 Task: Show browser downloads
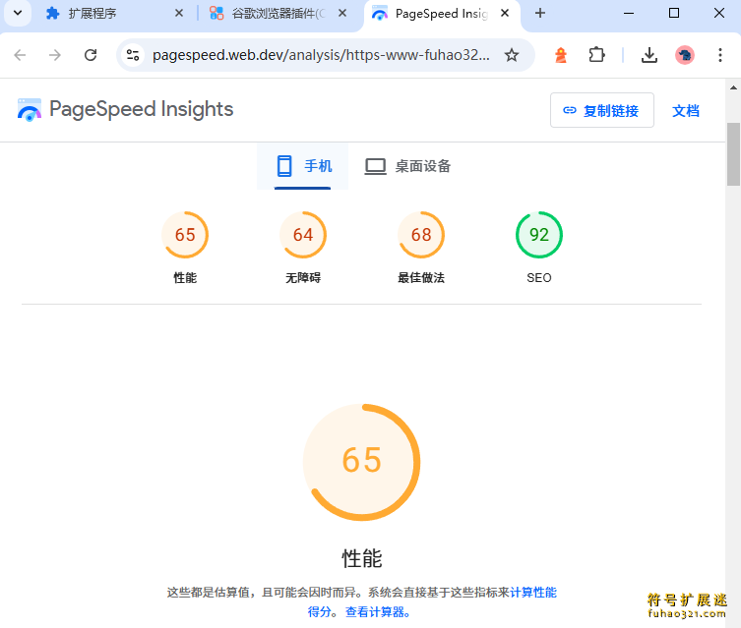(x=649, y=55)
